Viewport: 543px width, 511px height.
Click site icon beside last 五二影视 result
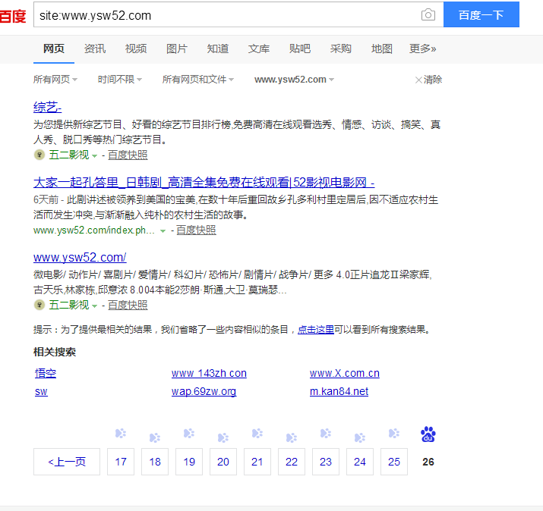point(39,305)
